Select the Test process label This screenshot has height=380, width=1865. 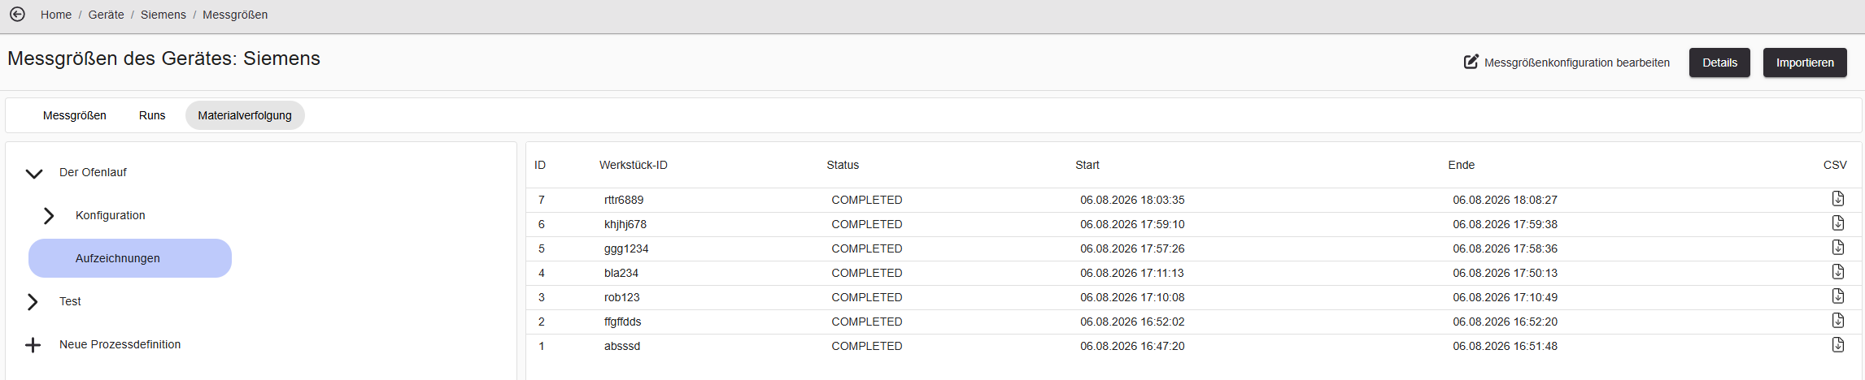pos(70,301)
